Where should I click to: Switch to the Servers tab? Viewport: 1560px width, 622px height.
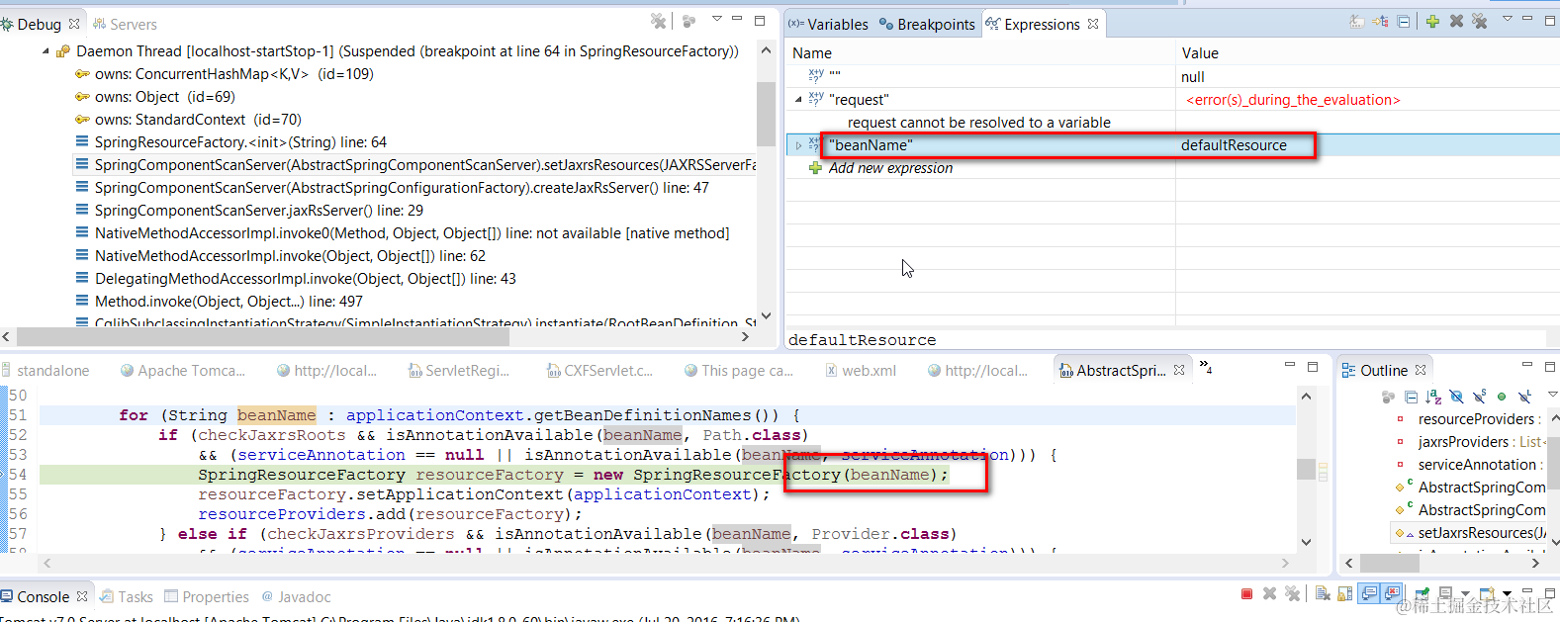(125, 24)
